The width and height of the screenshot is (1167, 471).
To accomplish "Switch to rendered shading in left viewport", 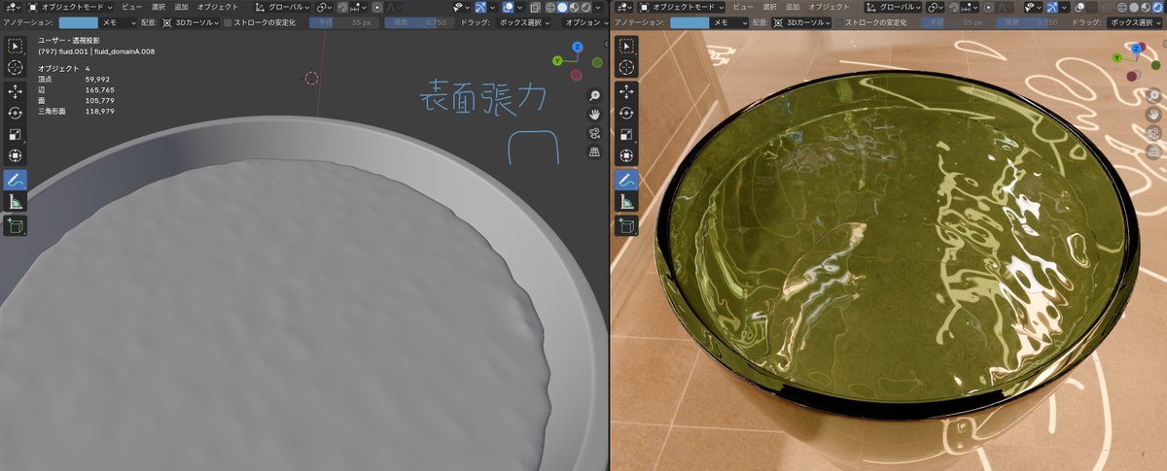I will pos(585,7).
